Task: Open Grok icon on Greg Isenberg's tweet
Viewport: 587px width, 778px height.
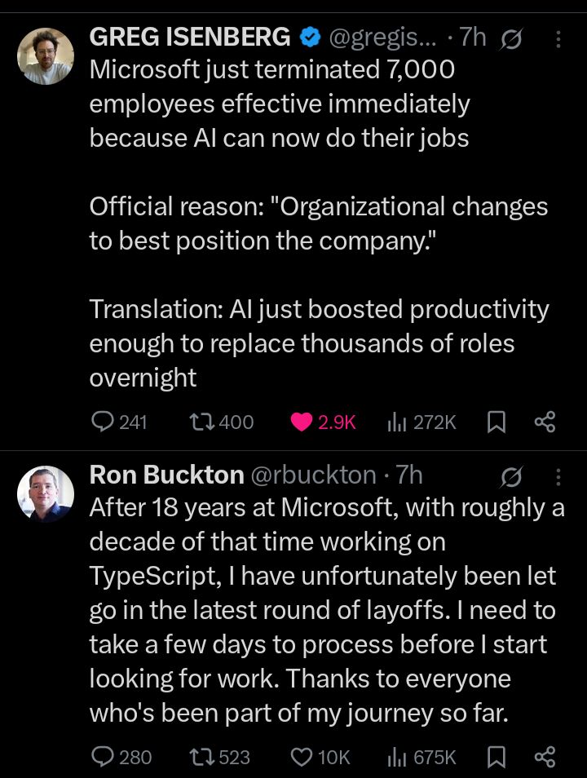Action: point(510,38)
